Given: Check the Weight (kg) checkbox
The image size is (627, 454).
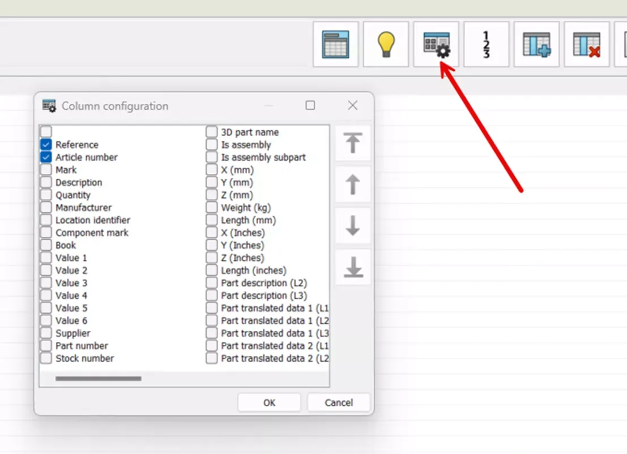Looking at the screenshot, I should click(211, 207).
